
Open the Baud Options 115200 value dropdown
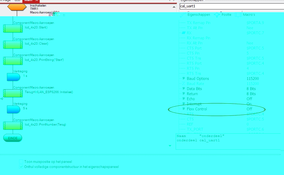tap(253, 79)
